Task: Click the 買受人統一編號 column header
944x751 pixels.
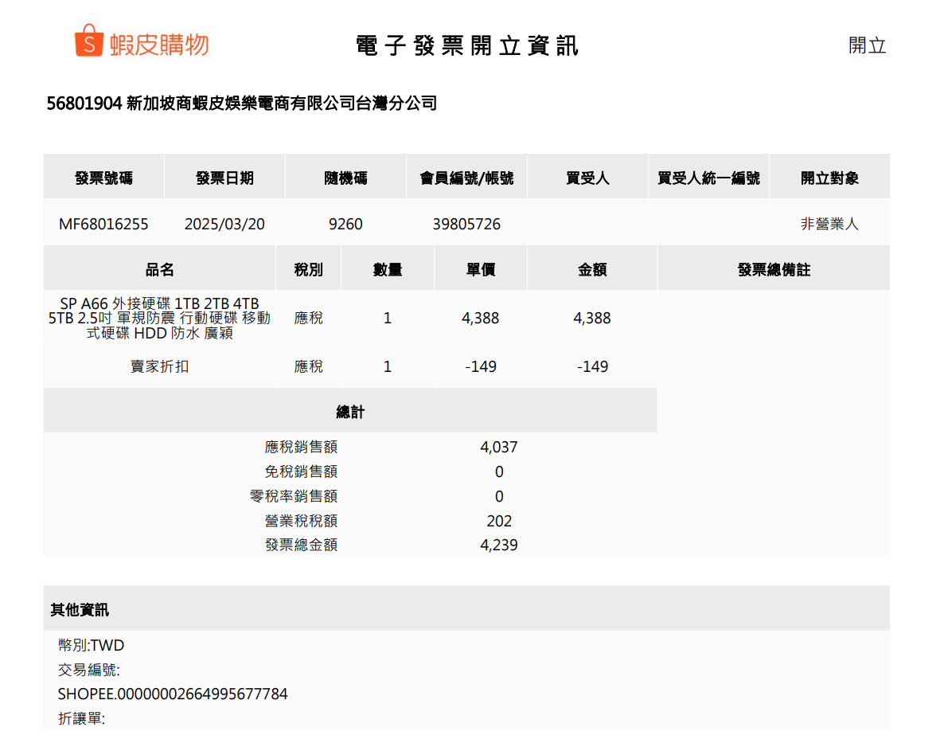Action: coord(708,178)
